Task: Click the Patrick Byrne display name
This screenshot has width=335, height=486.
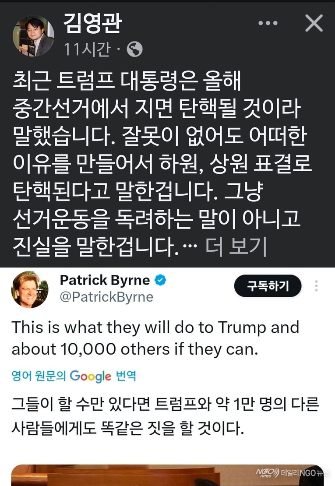Action: click(x=105, y=280)
